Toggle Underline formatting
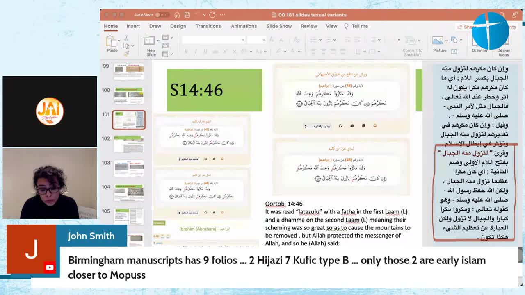Viewport: 525px width, 295px height. (x=205, y=52)
